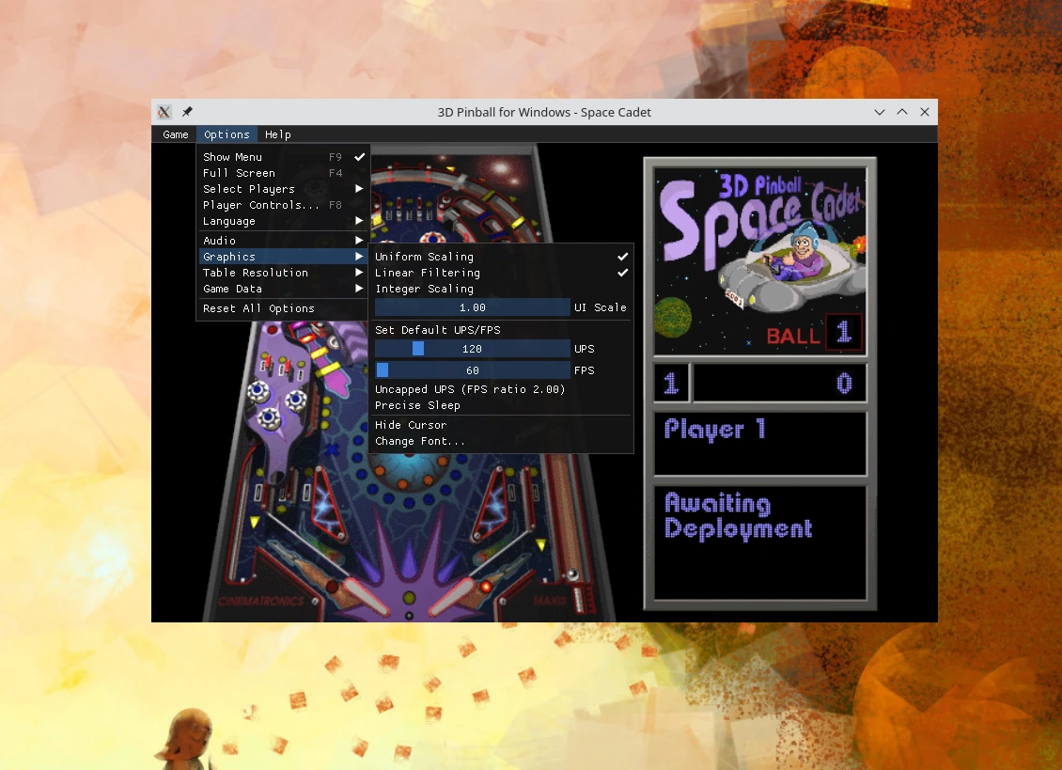Expand the Graphics submenu
The width and height of the screenshot is (1062, 770).
point(283,257)
